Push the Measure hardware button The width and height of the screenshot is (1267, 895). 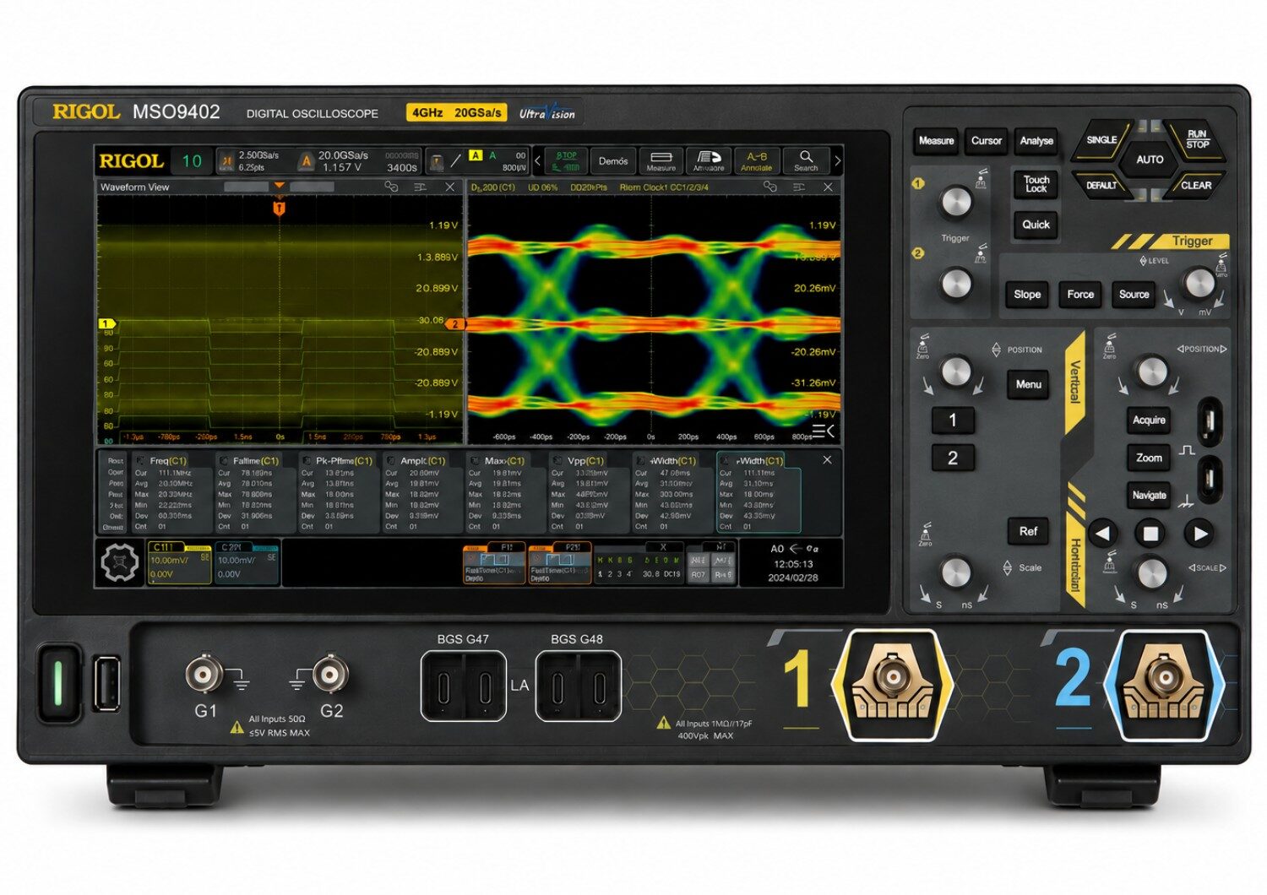(x=936, y=141)
